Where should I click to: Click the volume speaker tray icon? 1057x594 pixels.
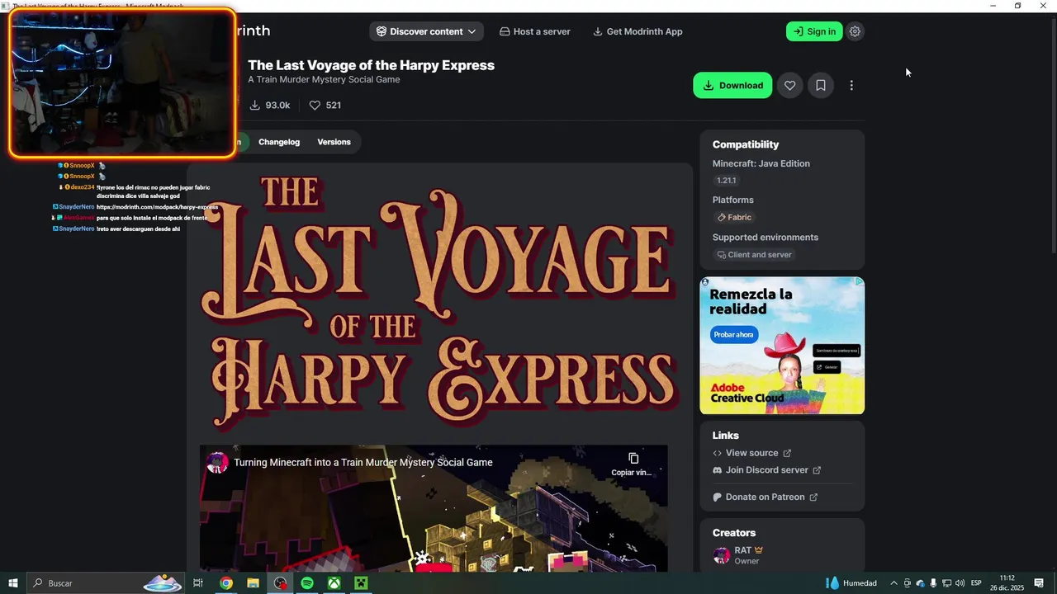click(x=960, y=583)
